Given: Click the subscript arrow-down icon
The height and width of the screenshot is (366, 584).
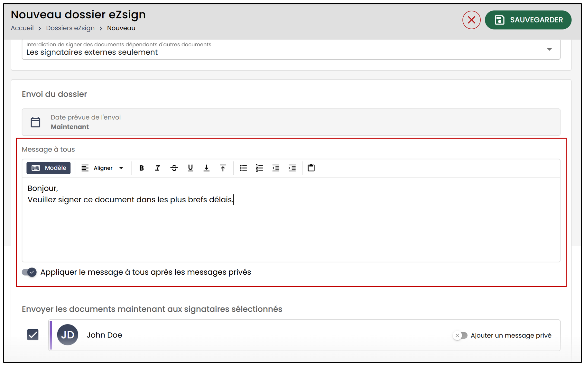Looking at the screenshot, I should click(207, 168).
